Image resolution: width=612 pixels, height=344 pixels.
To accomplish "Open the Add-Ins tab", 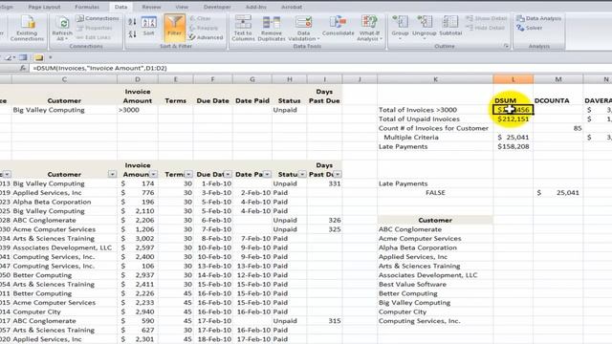I will (x=256, y=7).
